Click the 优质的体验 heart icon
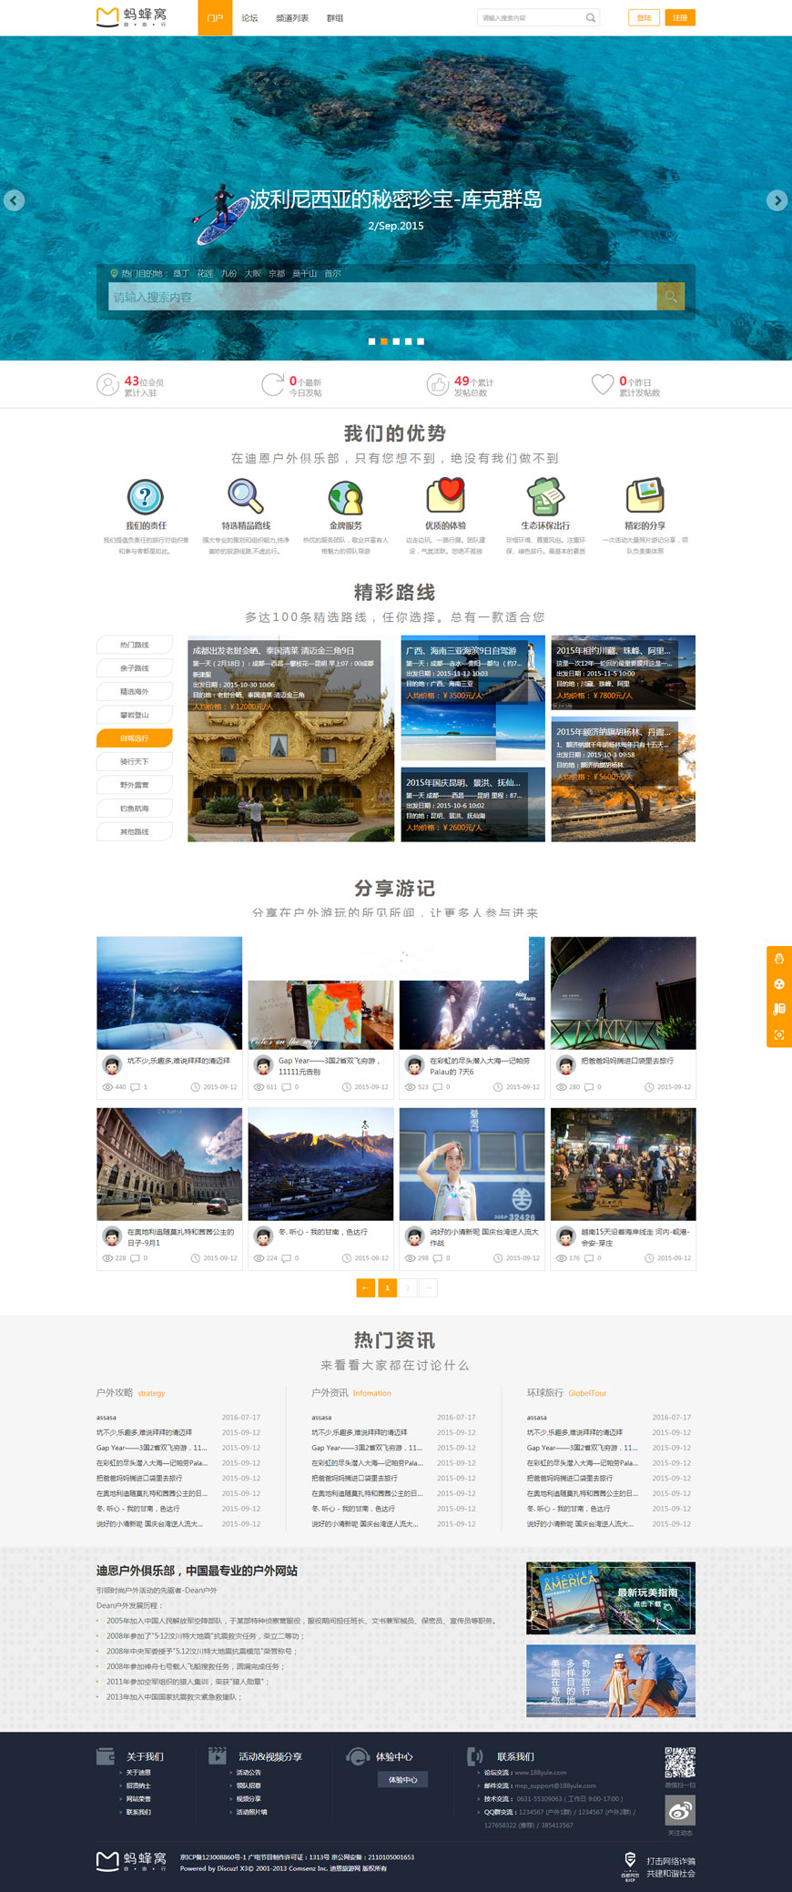The width and height of the screenshot is (792, 1892). coord(446,496)
